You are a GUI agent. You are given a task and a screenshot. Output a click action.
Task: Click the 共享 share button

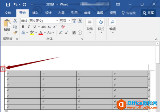pyautogui.click(x=148, y=13)
